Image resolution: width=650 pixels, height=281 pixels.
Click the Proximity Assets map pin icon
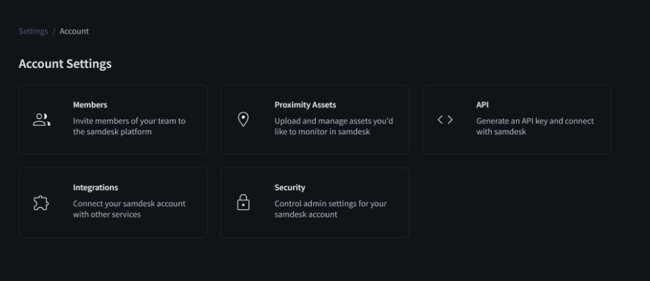(x=243, y=120)
